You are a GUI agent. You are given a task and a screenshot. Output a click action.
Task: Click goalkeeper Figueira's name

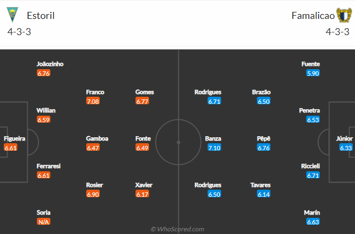[x=15, y=138]
